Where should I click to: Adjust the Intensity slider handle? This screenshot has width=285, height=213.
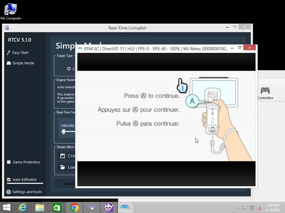click(63, 132)
